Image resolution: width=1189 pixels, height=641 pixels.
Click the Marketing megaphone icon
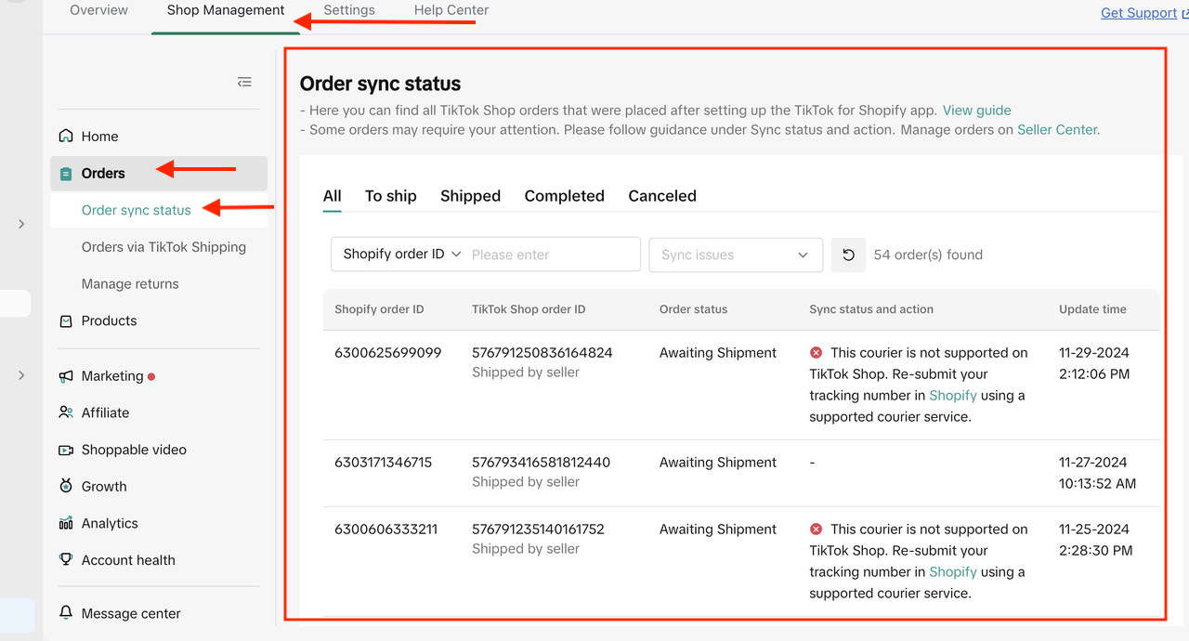point(66,376)
